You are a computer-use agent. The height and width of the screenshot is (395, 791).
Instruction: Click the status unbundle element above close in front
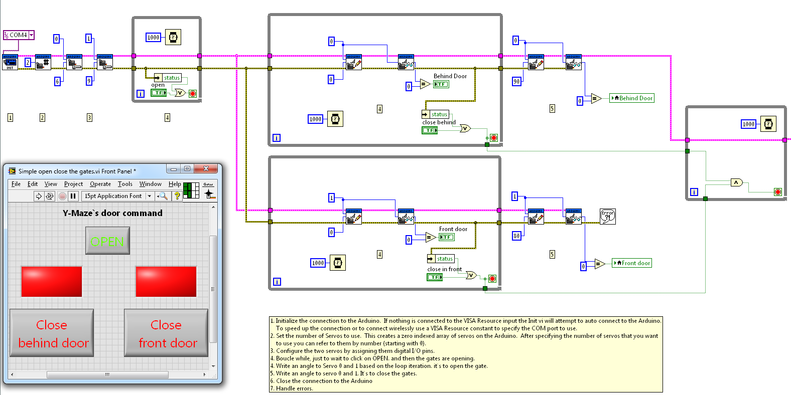pyautogui.click(x=441, y=259)
